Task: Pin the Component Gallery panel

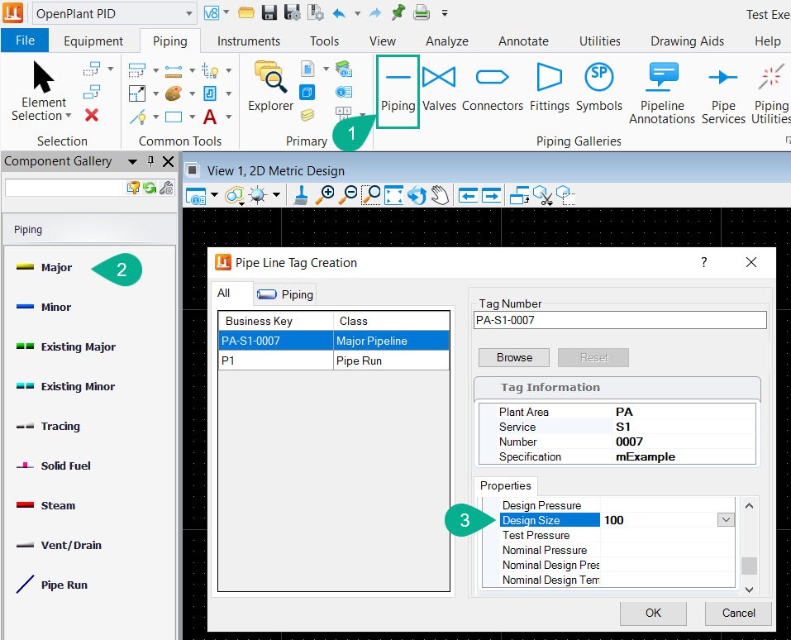Action: (x=150, y=161)
